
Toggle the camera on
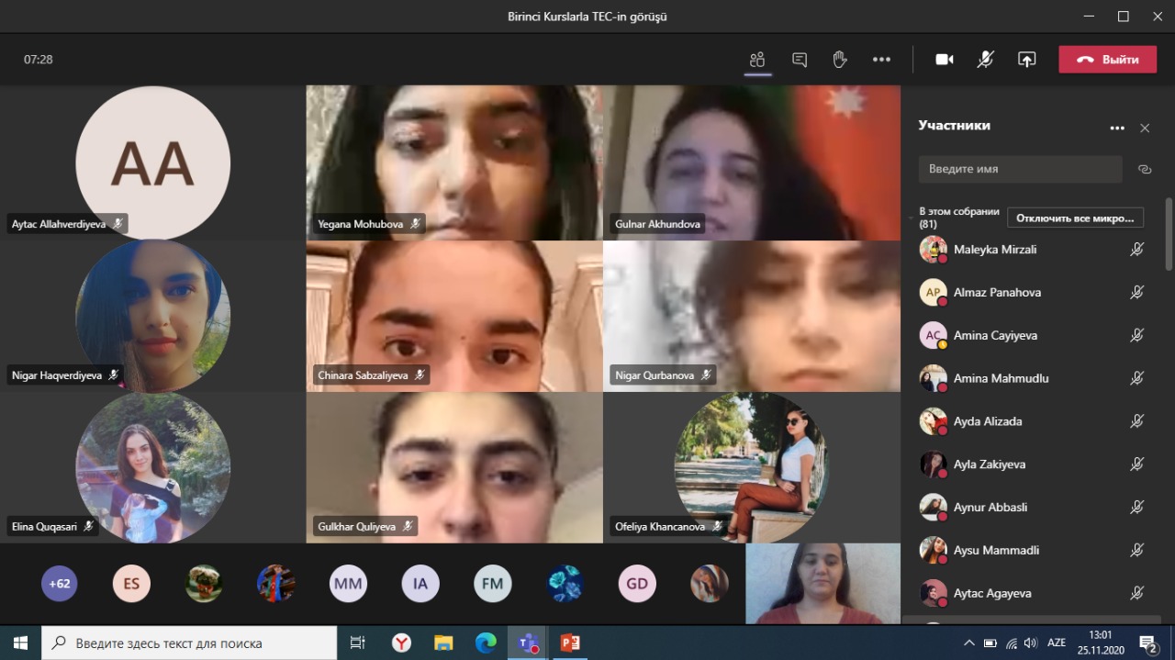tap(945, 60)
